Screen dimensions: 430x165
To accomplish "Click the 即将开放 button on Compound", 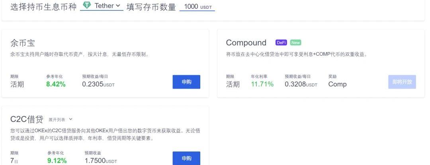I will click(x=402, y=82).
